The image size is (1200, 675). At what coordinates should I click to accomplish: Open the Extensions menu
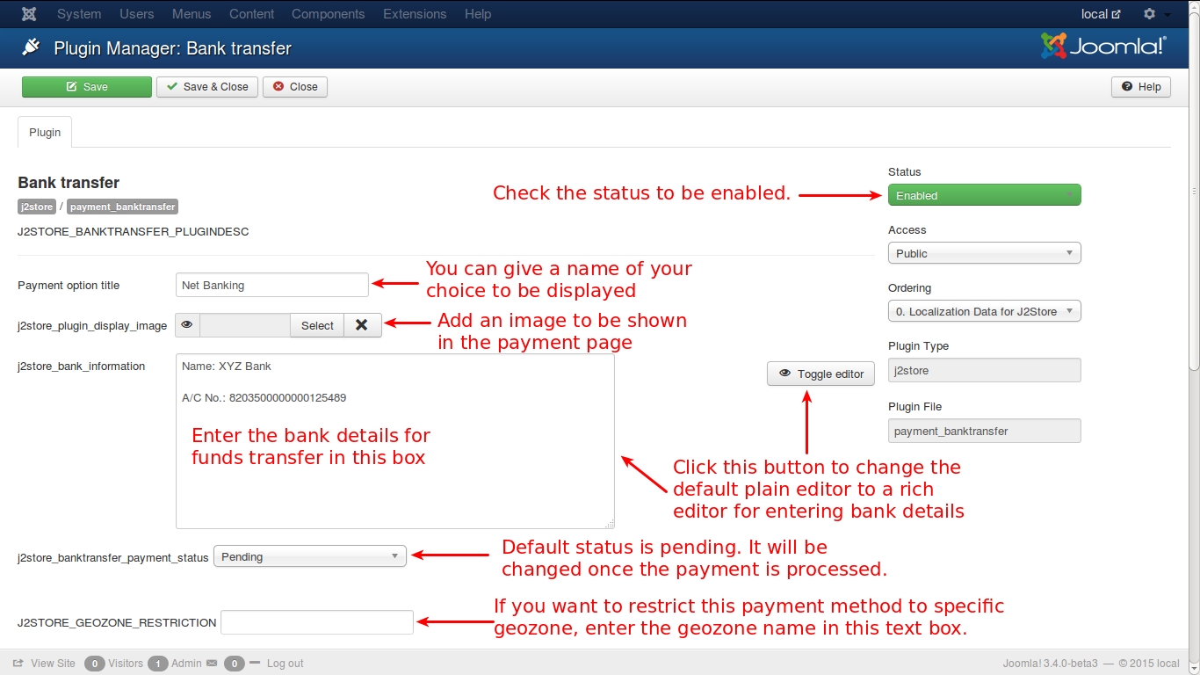pos(415,14)
